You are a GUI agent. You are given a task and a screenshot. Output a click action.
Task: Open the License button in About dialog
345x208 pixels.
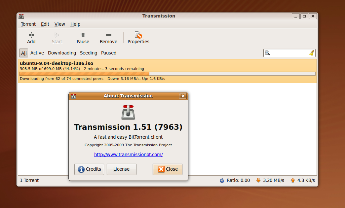click(122, 169)
